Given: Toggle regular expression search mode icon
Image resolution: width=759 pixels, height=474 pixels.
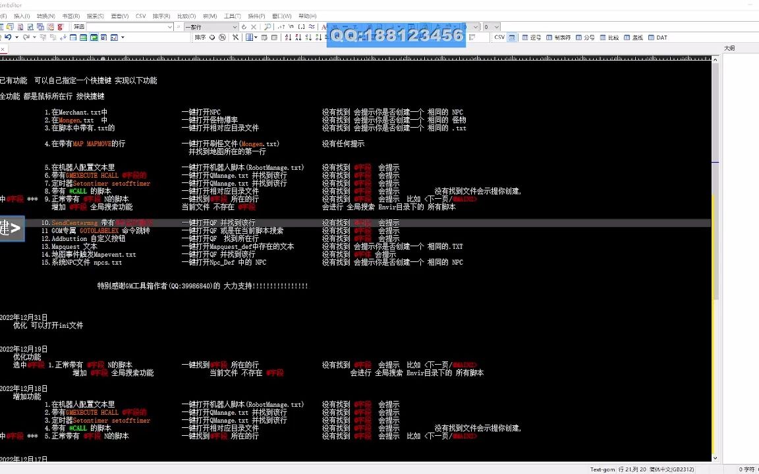Looking at the screenshot, I should (282, 26).
